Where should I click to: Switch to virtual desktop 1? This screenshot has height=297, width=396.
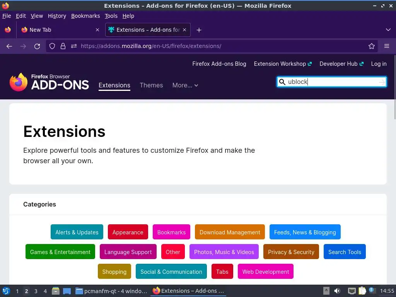point(17,291)
